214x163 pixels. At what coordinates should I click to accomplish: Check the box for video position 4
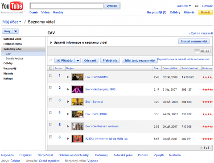pos(50,112)
